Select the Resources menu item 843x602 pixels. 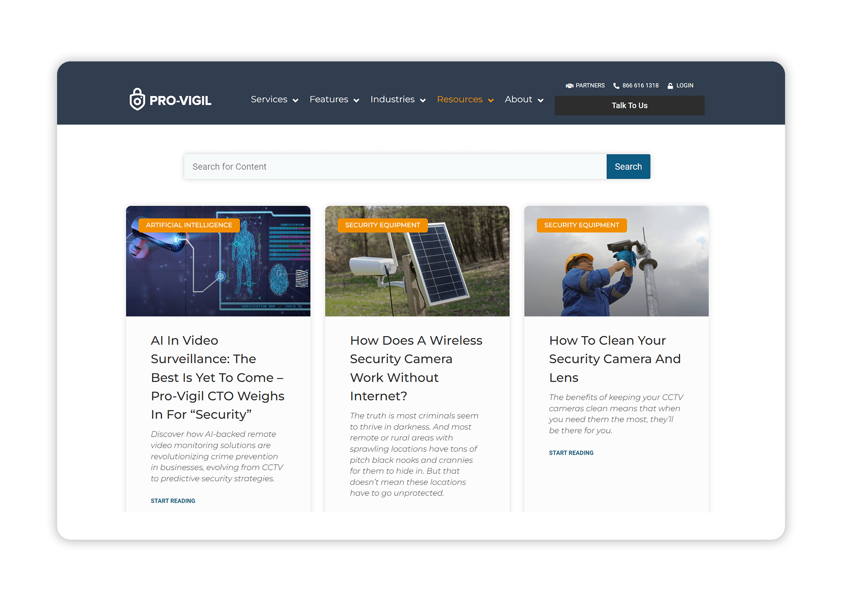pyautogui.click(x=460, y=100)
